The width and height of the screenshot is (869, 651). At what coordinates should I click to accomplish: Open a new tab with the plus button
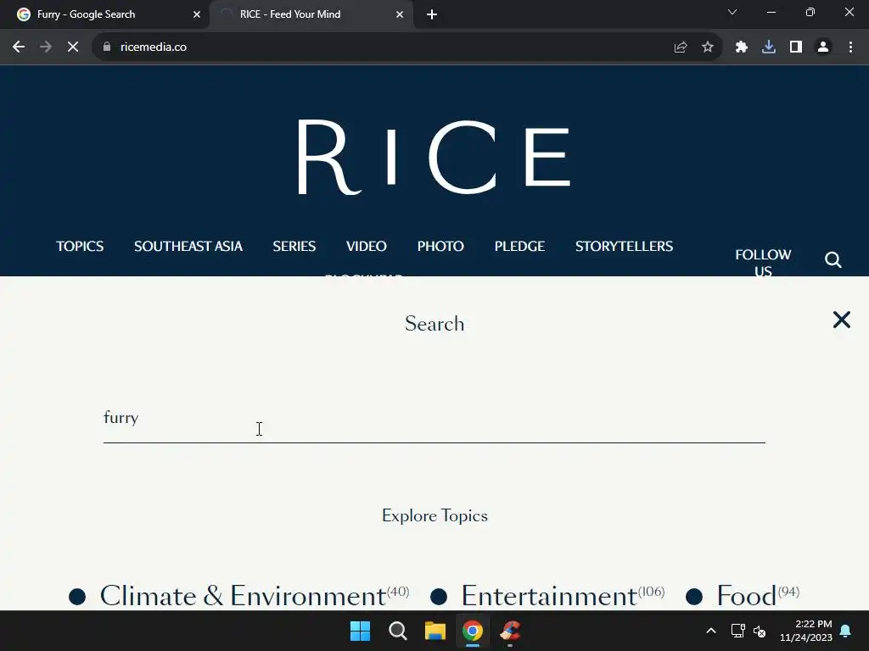(432, 14)
